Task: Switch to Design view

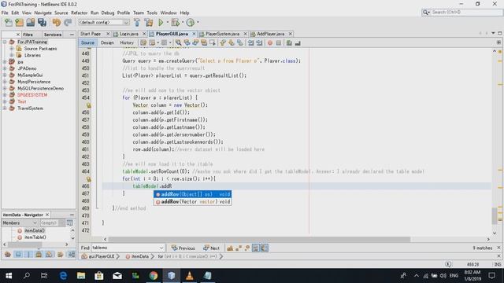Action: (107, 42)
